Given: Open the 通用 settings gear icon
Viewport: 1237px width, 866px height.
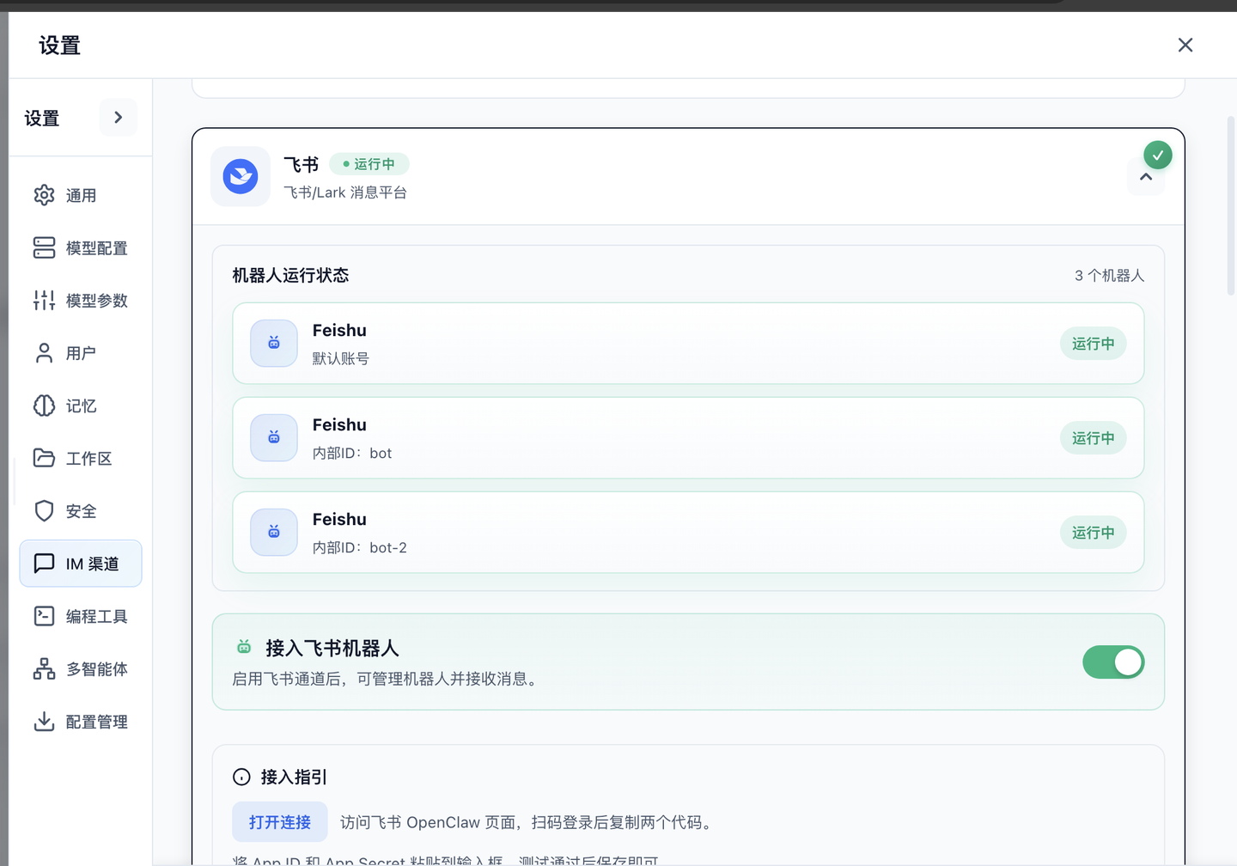Looking at the screenshot, I should pyautogui.click(x=44, y=195).
